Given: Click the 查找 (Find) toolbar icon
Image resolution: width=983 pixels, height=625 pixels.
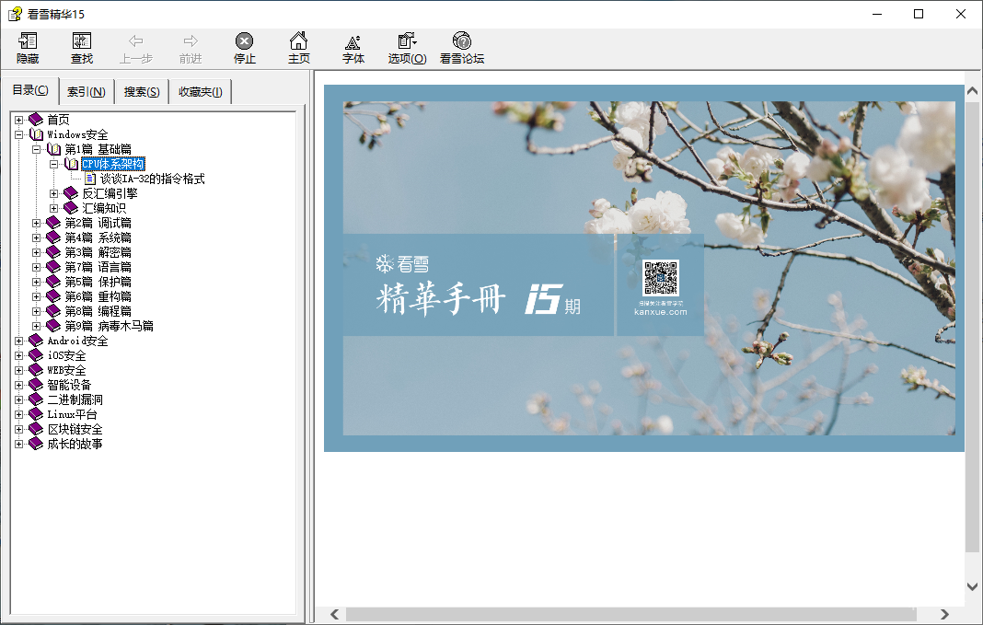Looking at the screenshot, I should coord(82,41).
